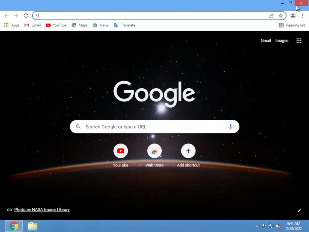Image resolution: width=309 pixels, height=232 pixels.
Task: Share this page icon in address bar
Action: pyautogui.click(x=271, y=16)
